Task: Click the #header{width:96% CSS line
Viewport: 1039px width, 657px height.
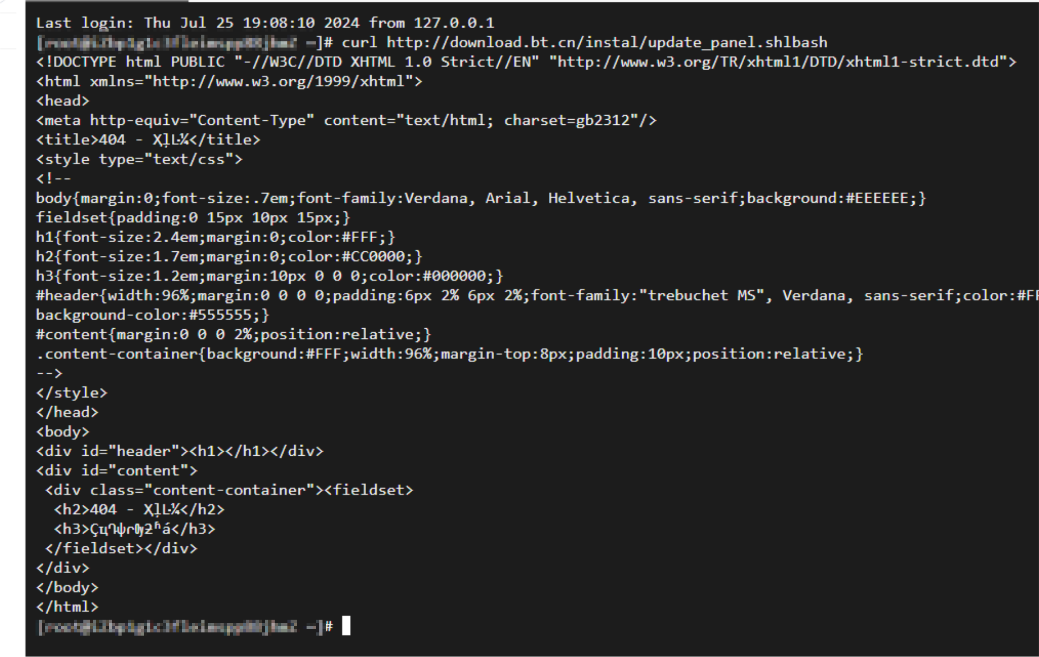Action: [x=537, y=296]
